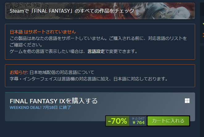Select the ¥764 discounted price
Image resolution: width=204 pixels, height=137 pixels.
point(139,122)
